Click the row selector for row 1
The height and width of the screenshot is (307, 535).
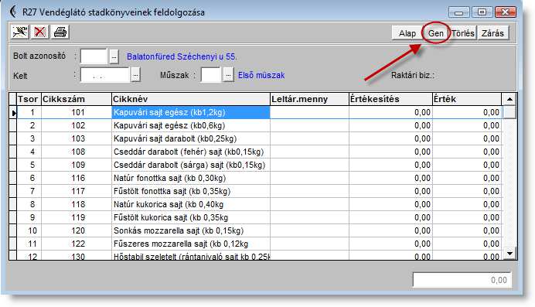pyautogui.click(x=13, y=113)
